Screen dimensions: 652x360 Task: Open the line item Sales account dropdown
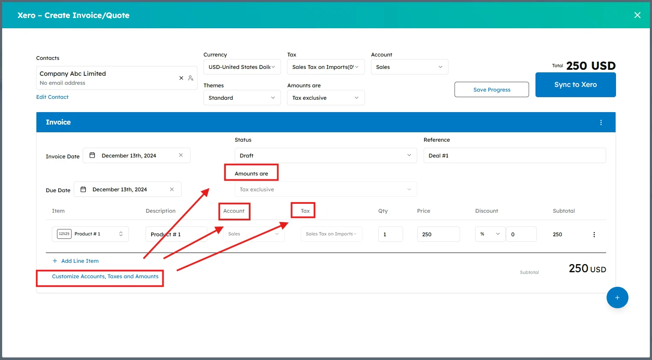point(254,234)
